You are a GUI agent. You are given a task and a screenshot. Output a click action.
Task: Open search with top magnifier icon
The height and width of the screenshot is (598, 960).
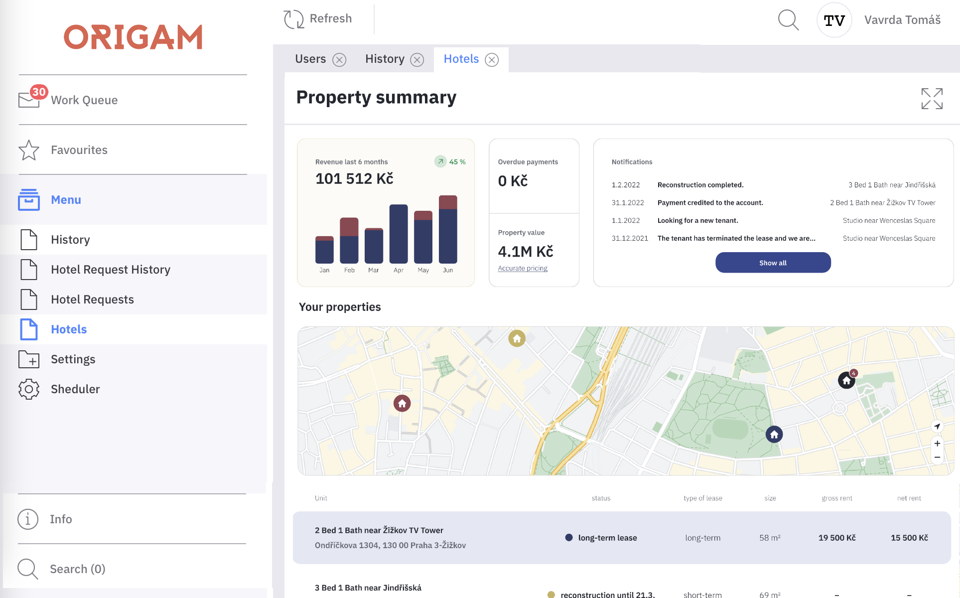tap(788, 20)
